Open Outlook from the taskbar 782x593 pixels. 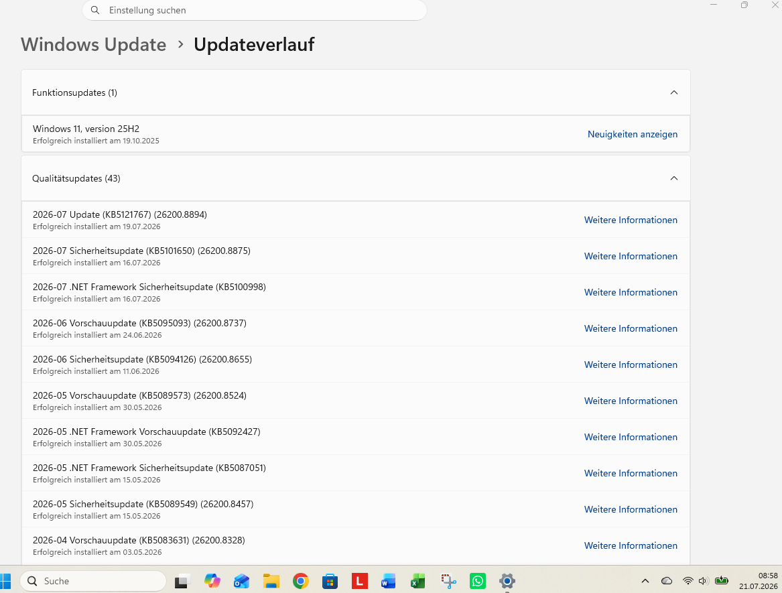241,581
